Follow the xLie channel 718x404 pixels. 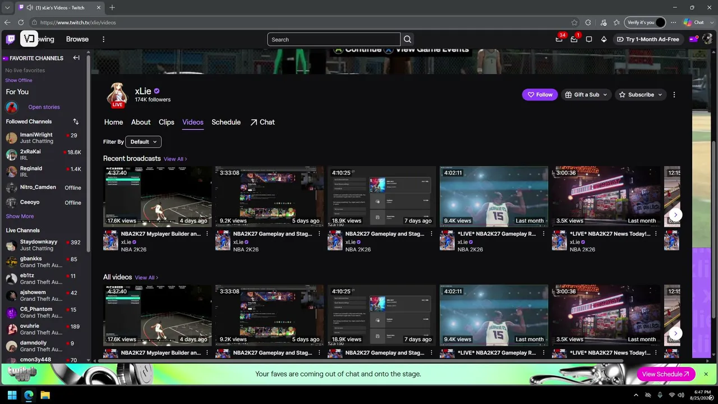[x=540, y=95]
